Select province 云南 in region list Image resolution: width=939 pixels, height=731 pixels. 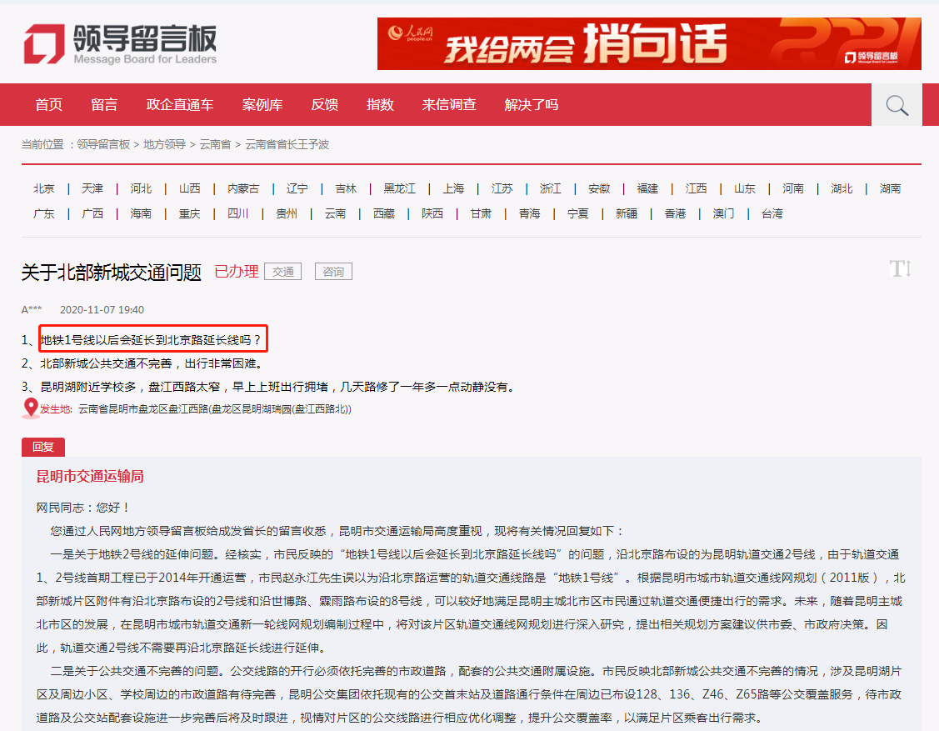coord(335,214)
